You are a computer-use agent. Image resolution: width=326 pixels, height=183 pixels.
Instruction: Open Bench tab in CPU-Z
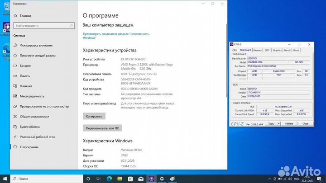point(287,50)
